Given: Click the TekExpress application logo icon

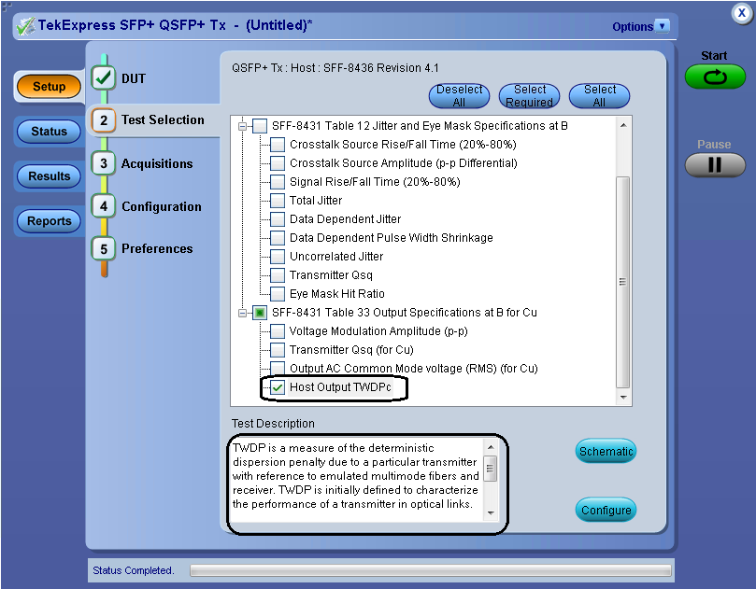Looking at the screenshot, I should 26,26.
